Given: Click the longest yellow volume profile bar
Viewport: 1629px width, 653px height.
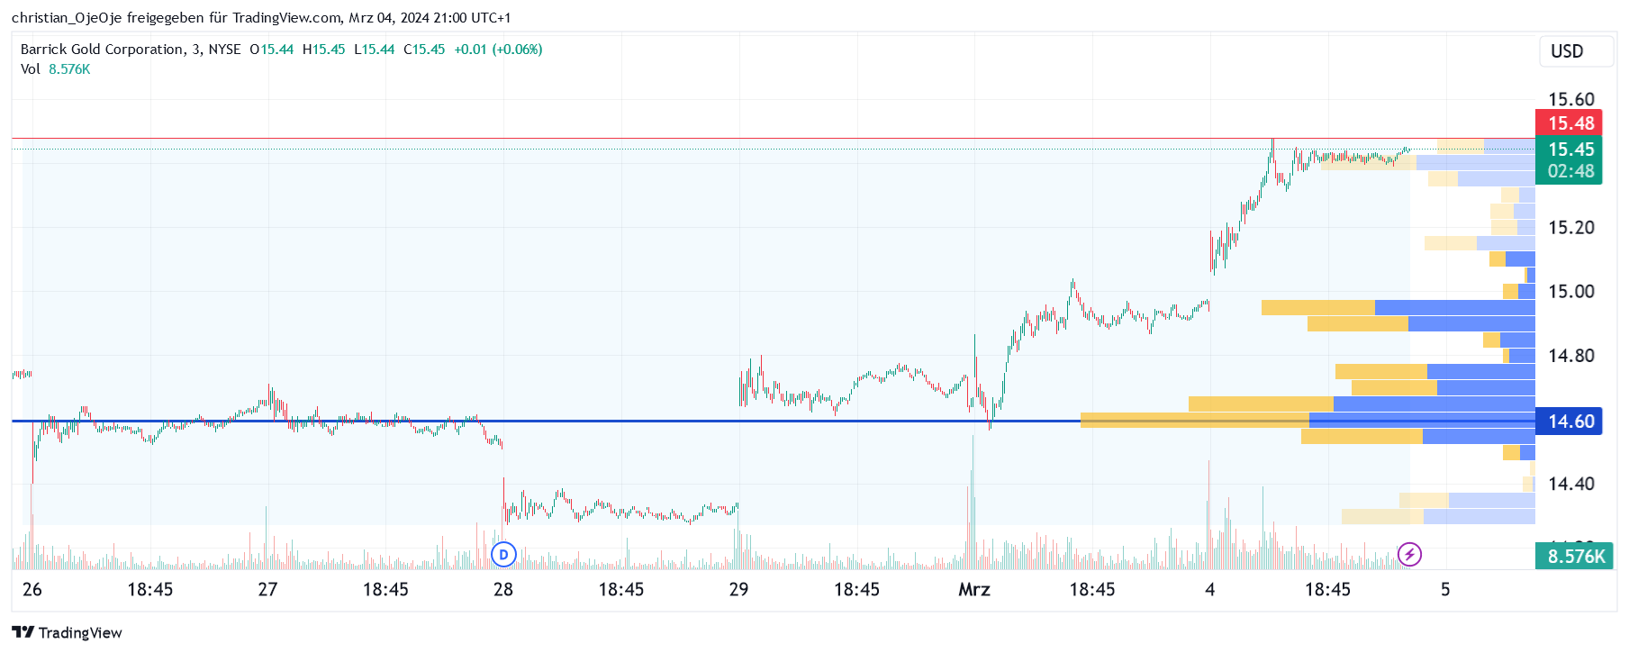Looking at the screenshot, I should point(1193,420).
